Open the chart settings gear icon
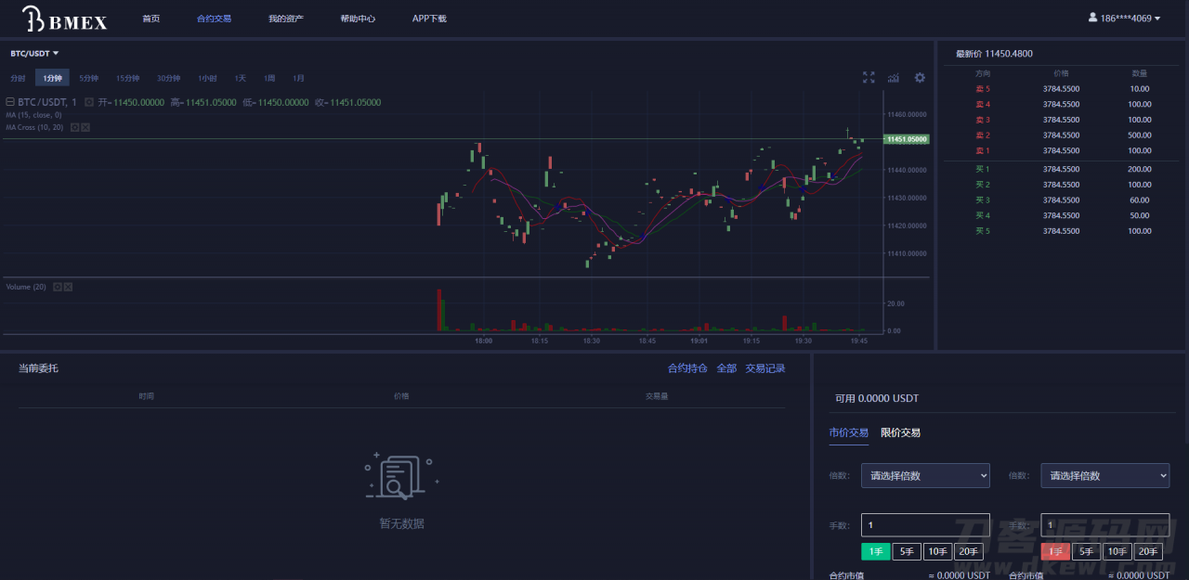This screenshot has width=1189, height=580. tap(919, 78)
